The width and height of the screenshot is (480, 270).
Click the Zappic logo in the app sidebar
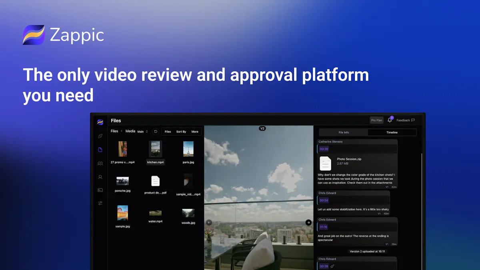coord(100,122)
